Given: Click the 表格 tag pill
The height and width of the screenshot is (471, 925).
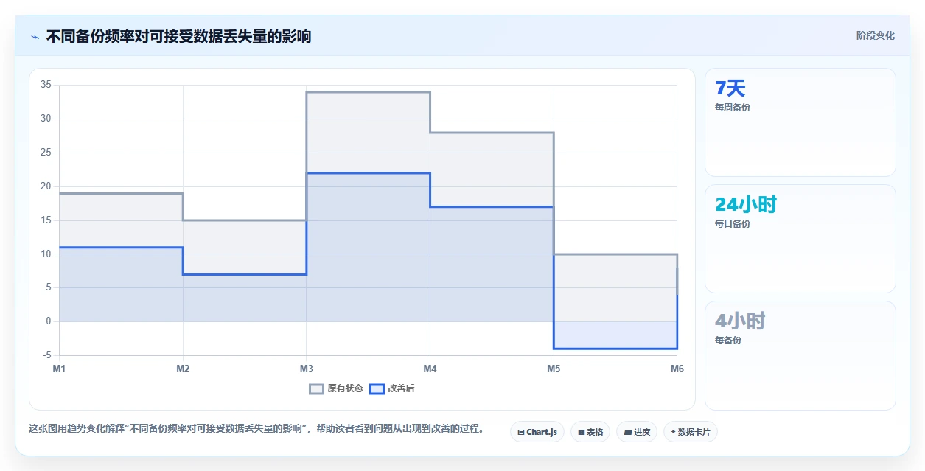Looking at the screenshot, I should pyautogui.click(x=590, y=432).
